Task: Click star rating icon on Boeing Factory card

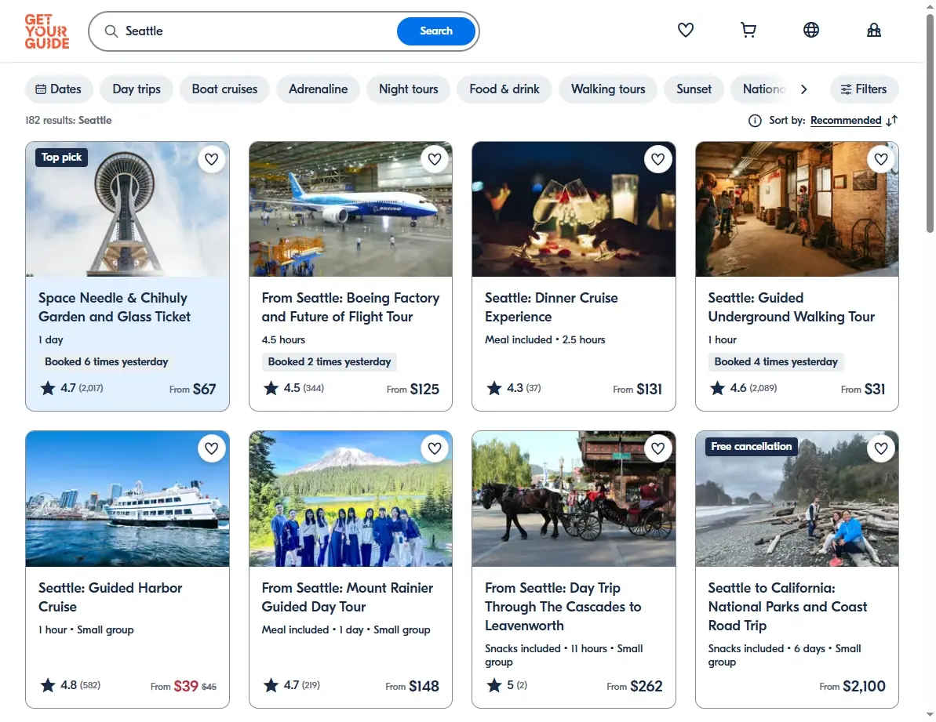Action: coord(271,389)
